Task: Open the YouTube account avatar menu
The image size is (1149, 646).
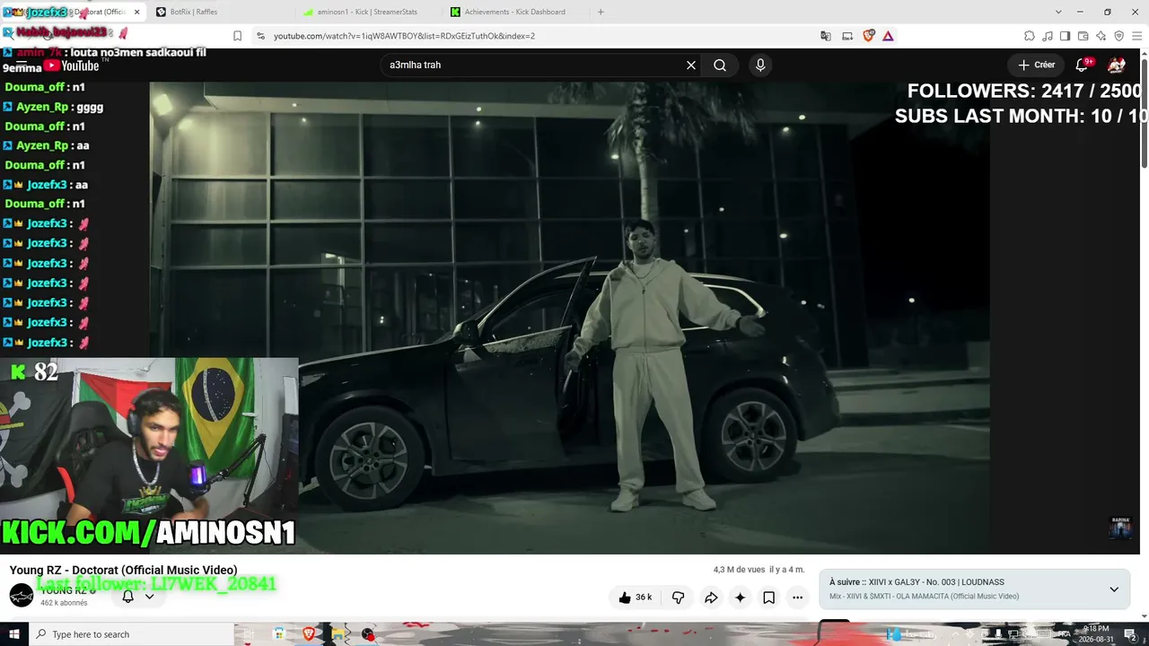Action: click(x=1117, y=65)
